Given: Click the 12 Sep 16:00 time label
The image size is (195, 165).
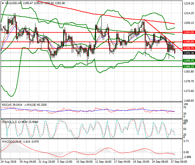Looking at the screenshot, I should [103, 162].
